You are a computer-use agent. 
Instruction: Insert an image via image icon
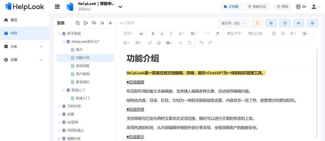coord(159,43)
